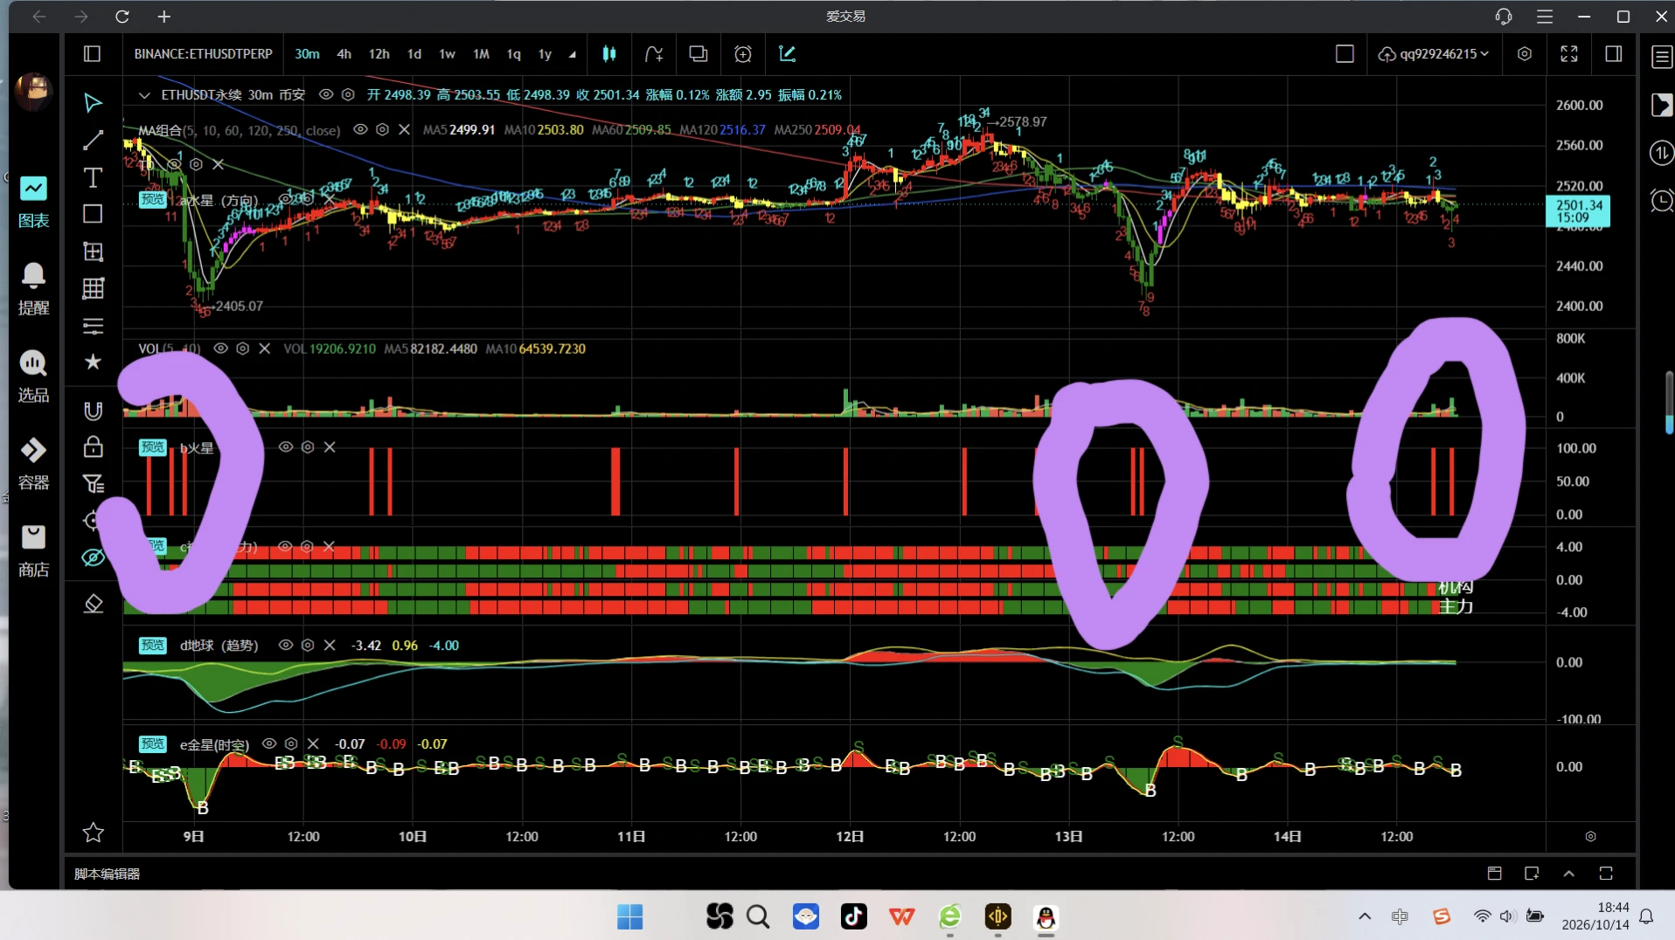The image size is (1675, 940).
Task: Select the rectangle shape tool
Action: 93,214
